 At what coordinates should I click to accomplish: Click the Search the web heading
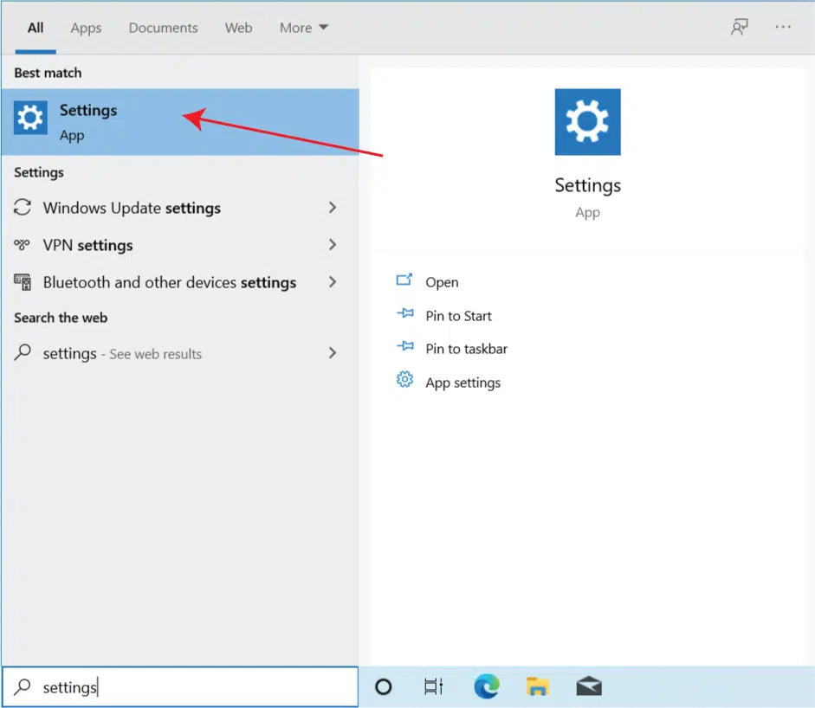[x=61, y=318]
